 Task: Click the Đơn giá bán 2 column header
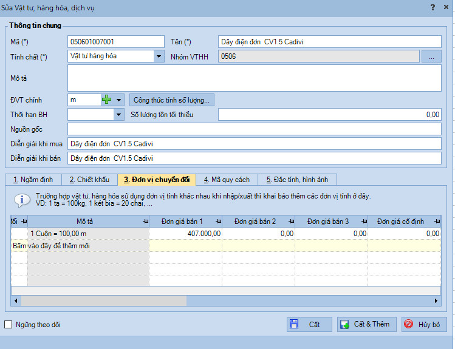click(x=259, y=222)
